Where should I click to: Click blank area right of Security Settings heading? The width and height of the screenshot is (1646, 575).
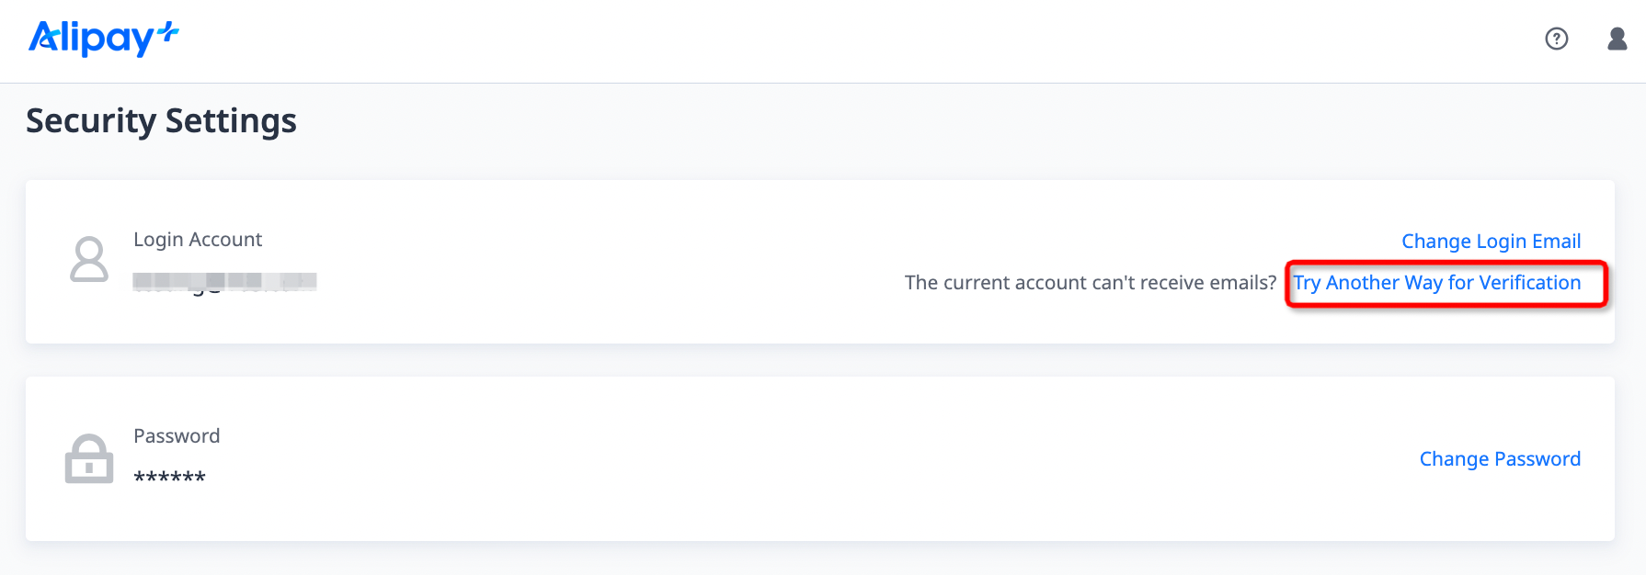828,121
